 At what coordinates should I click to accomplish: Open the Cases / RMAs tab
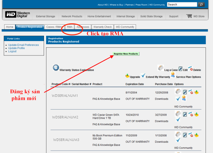[x=54, y=27]
